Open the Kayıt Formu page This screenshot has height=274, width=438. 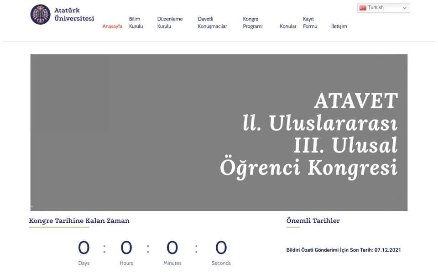coord(310,23)
